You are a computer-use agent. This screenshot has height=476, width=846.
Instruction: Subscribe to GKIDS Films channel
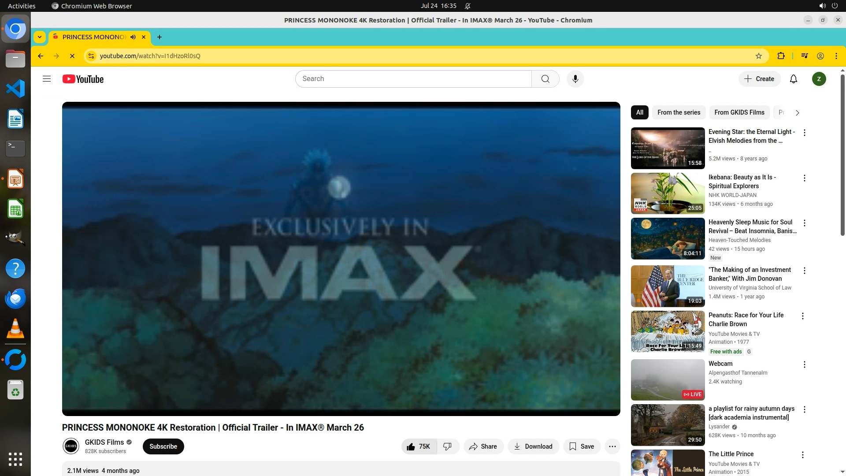coord(163,446)
